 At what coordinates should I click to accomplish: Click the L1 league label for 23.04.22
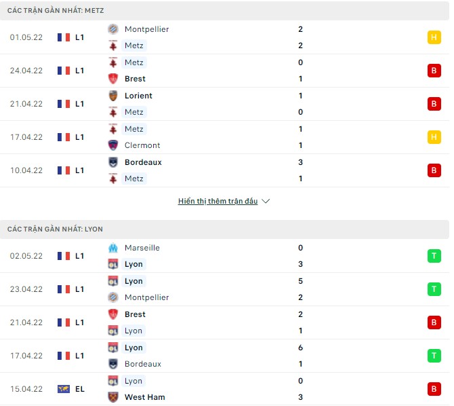[80, 289]
